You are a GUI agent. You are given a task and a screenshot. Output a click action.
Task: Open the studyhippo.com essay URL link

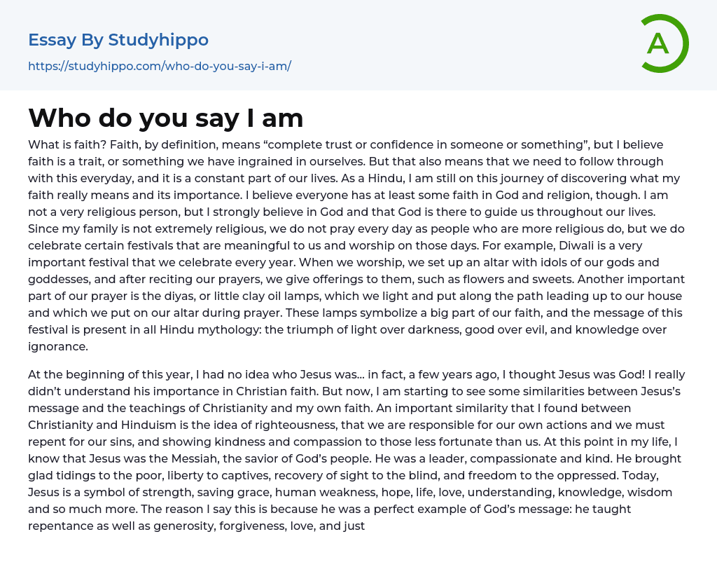(159, 66)
